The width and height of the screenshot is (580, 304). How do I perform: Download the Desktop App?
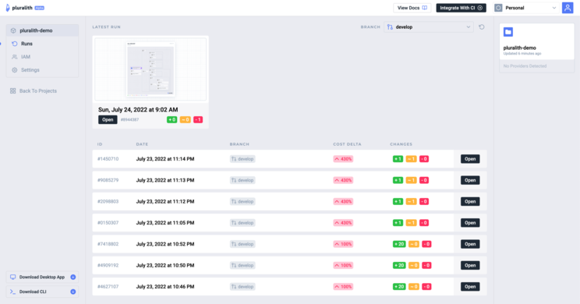click(x=42, y=277)
